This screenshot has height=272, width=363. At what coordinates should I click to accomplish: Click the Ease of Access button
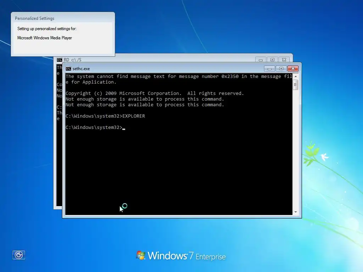[19, 255]
